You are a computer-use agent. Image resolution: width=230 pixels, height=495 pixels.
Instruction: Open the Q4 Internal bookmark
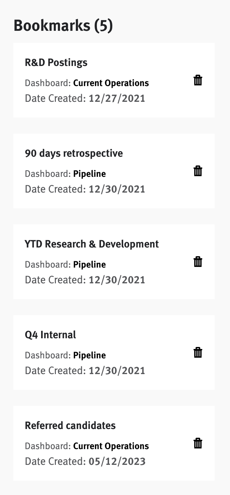[x=50, y=335]
